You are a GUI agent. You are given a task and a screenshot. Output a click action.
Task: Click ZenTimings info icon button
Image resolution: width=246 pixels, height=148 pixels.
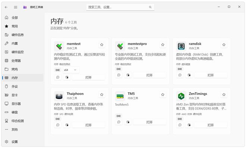point(180,125)
